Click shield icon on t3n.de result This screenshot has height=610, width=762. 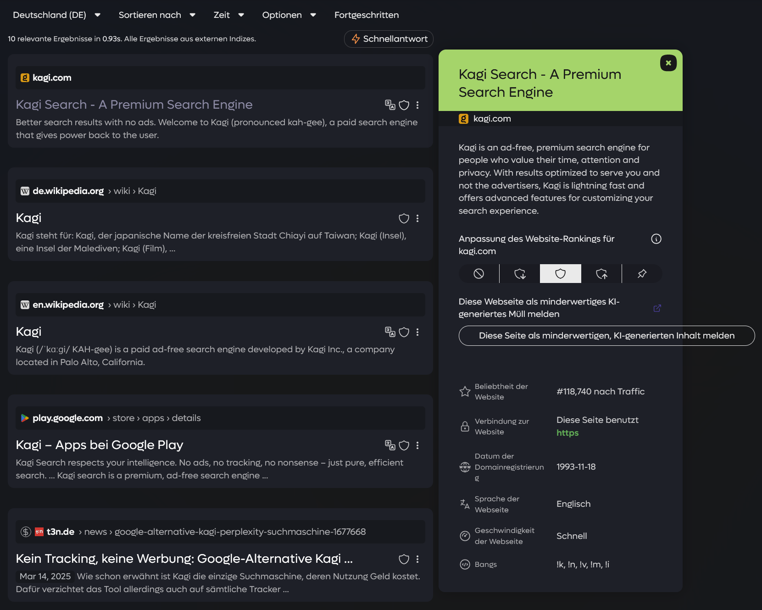404,559
